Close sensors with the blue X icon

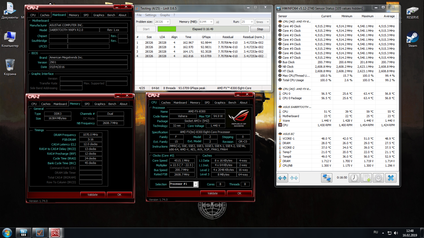(x=391, y=178)
